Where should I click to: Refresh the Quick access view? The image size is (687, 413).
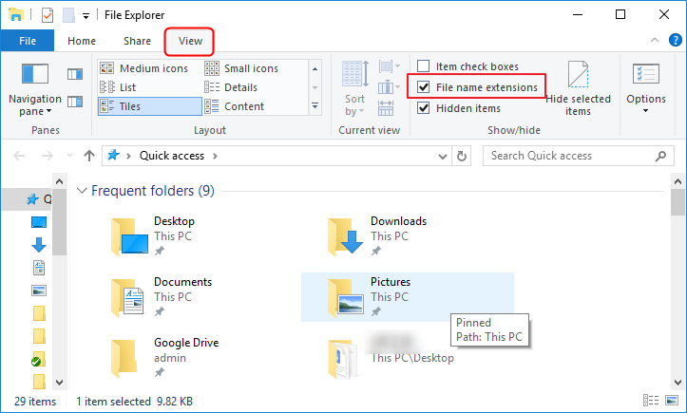coord(462,156)
